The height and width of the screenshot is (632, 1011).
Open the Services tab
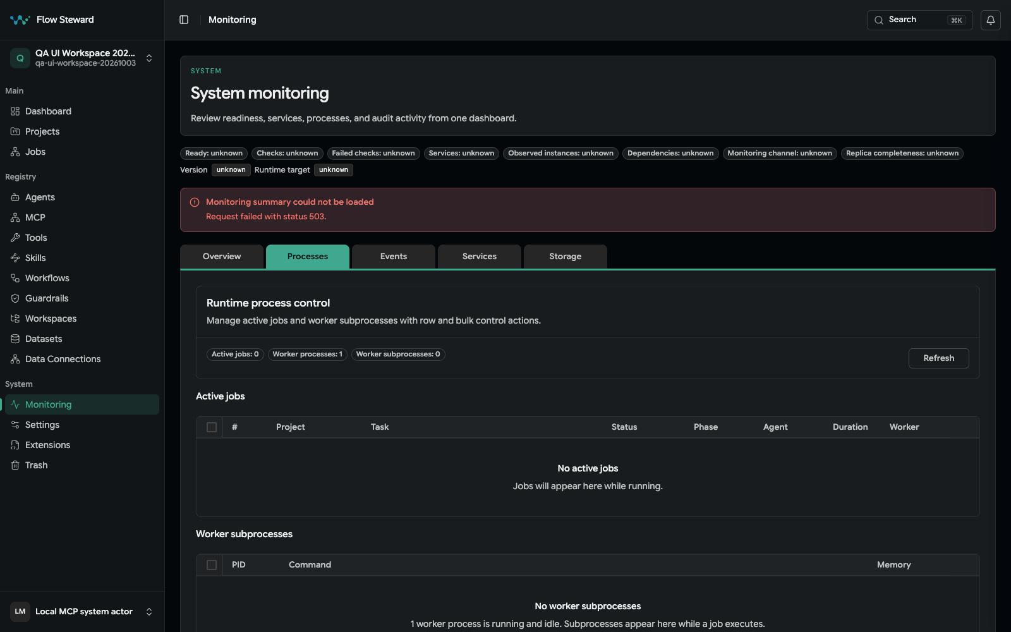[480, 257]
